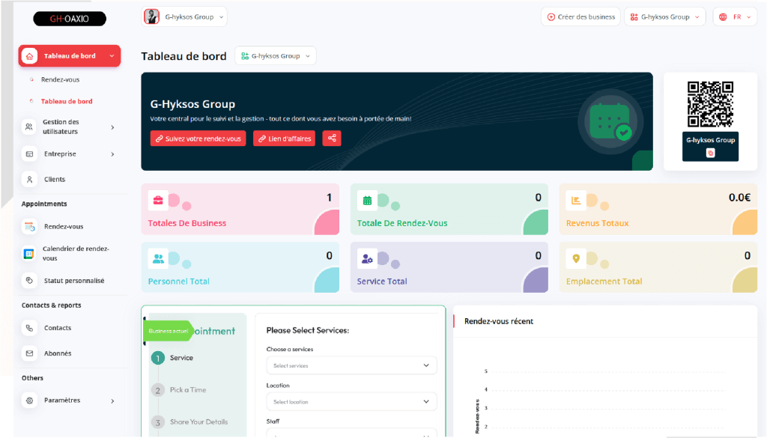
Task: Click the profile avatar picture in header
Action: pyautogui.click(x=151, y=16)
